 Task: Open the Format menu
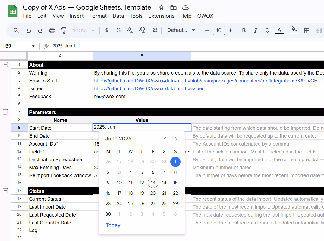(98, 16)
